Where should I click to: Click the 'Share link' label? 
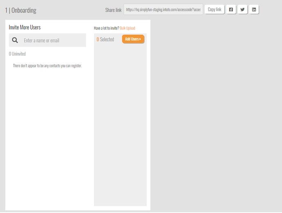(x=113, y=10)
